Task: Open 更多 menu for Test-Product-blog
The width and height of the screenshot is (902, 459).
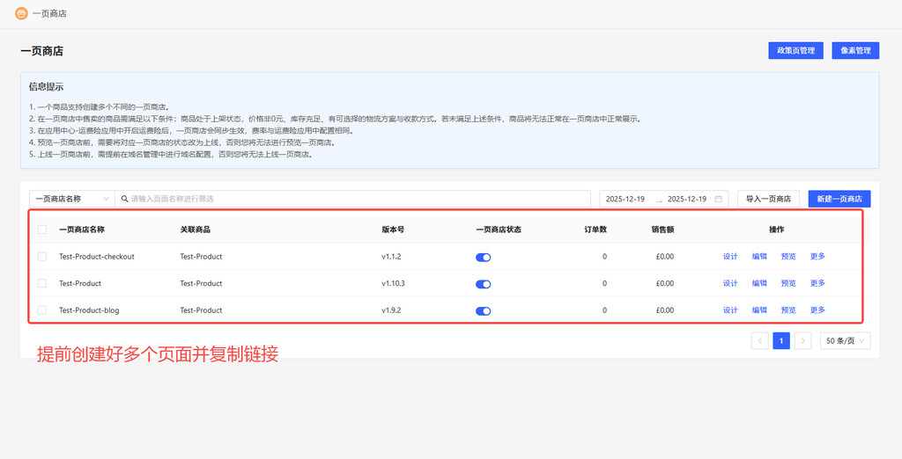Action: [817, 310]
